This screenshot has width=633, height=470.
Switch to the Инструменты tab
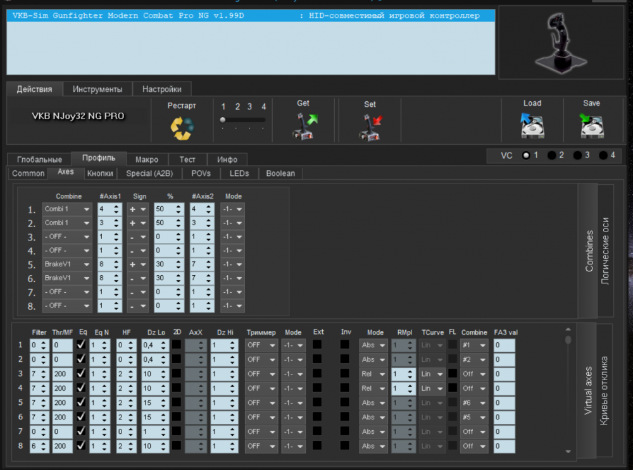97,89
